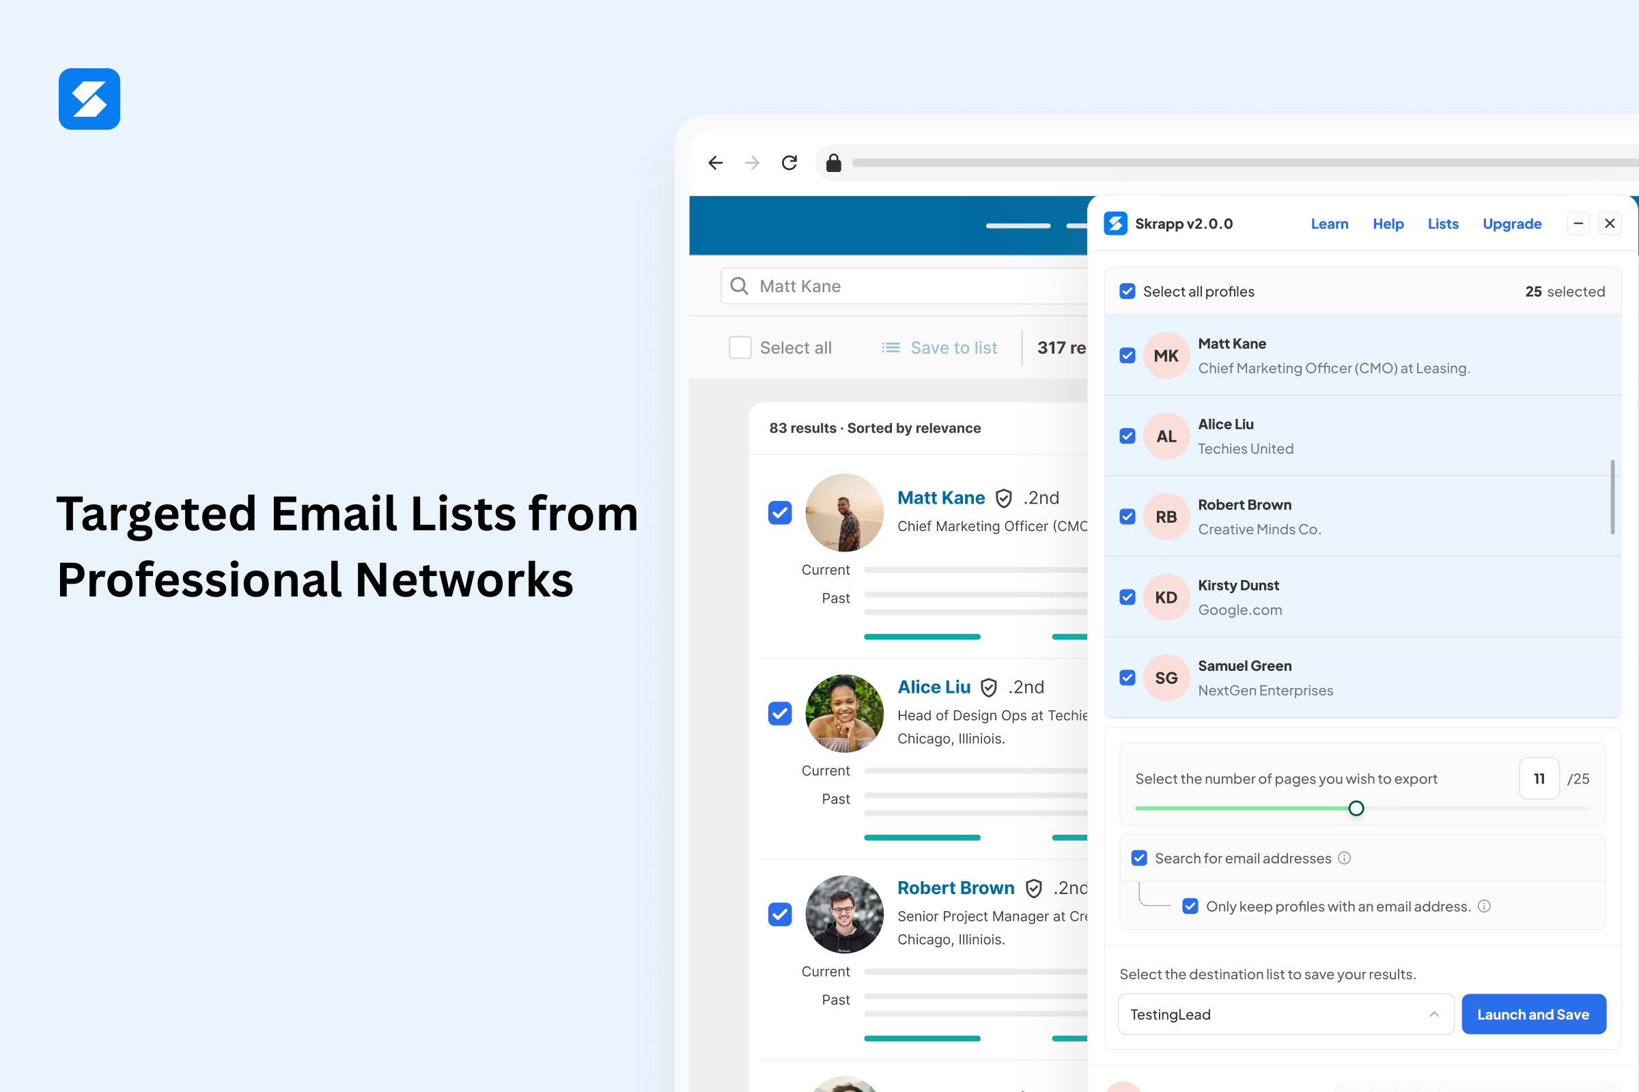Open Help in the Skrapp header

pos(1388,223)
